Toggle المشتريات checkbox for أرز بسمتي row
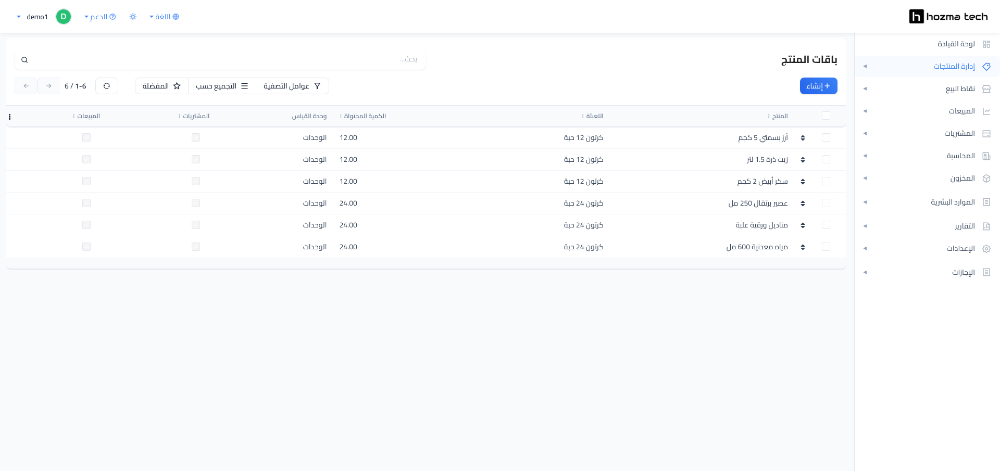 point(196,137)
